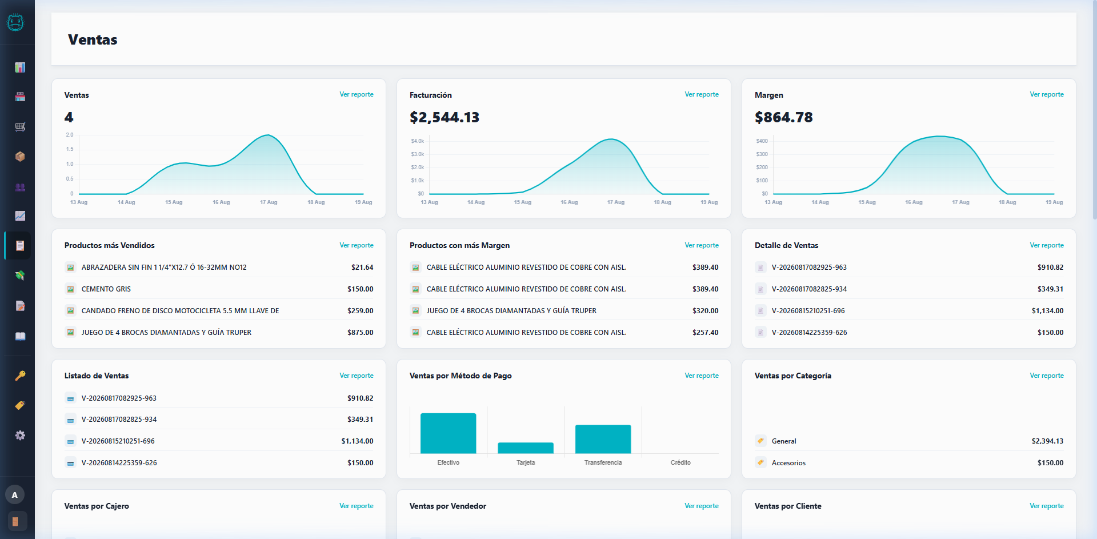Open Ver reporte for Ventas por Método de Pago
Viewport: 1097px width, 539px height.
point(702,376)
